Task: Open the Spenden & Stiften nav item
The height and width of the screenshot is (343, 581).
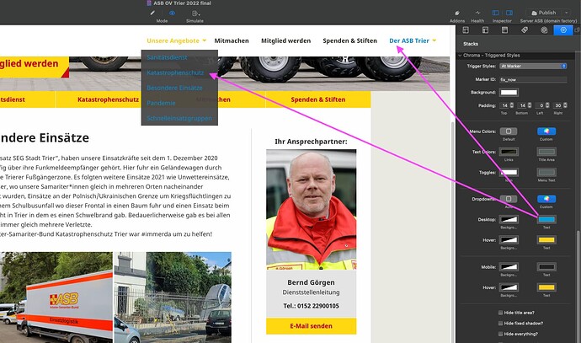Action: pyautogui.click(x=349, y=40)
